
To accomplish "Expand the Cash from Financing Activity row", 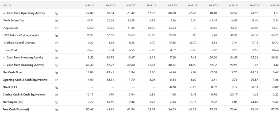I will click(x=4, y=65).
